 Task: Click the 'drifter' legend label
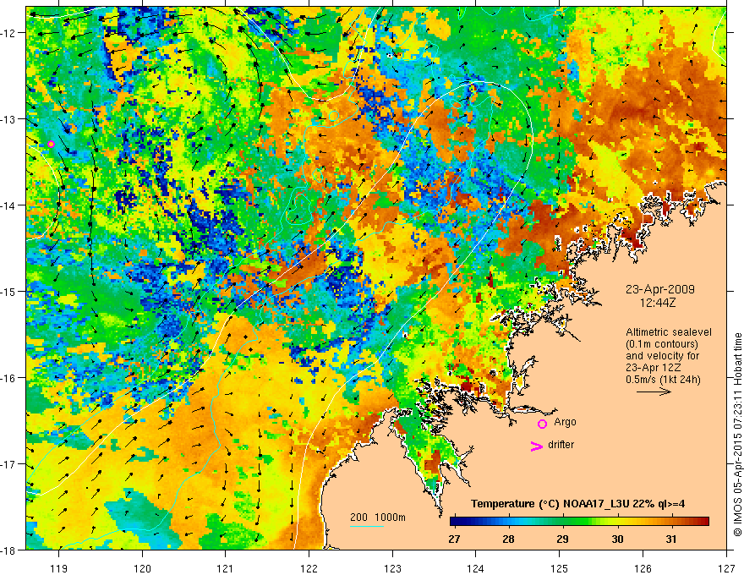561,445
